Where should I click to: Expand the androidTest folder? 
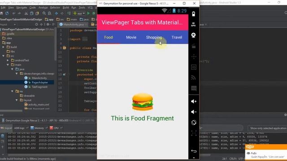8,60
